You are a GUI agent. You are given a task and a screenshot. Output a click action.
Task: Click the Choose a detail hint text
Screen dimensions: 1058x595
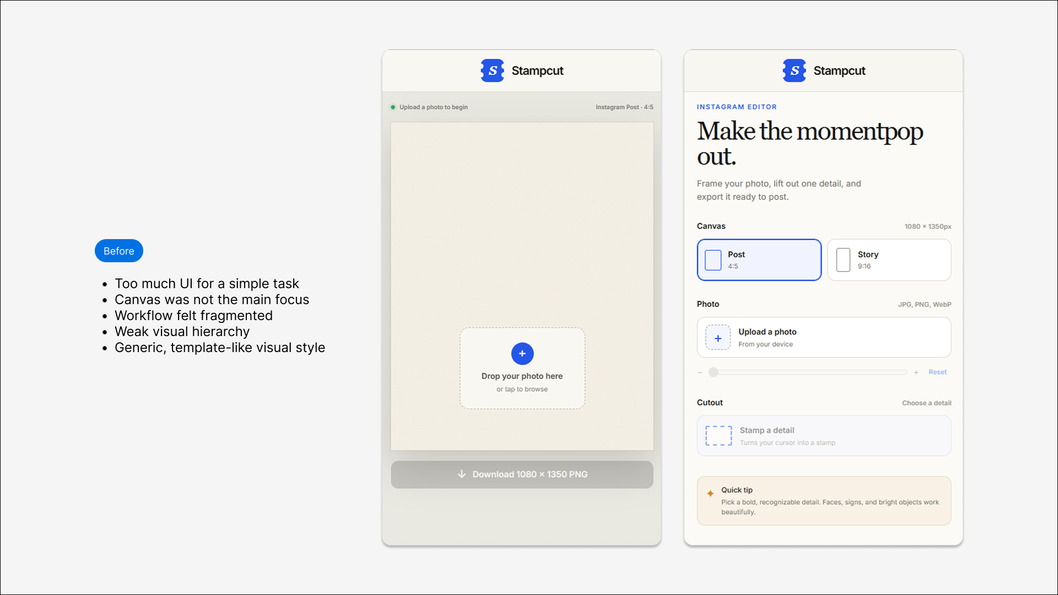coord(927,403)
